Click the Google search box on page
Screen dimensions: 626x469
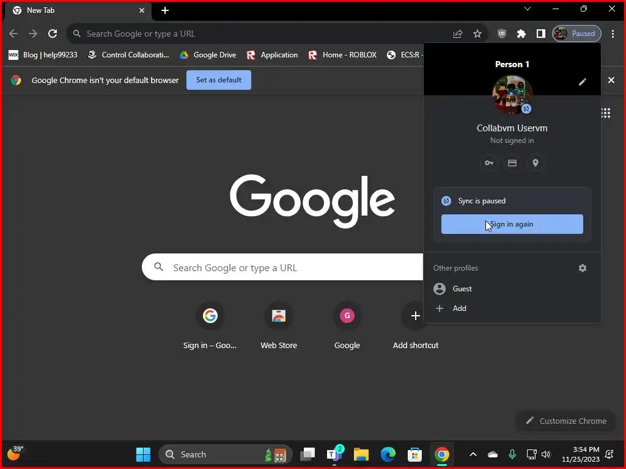[x=282, y=267]
